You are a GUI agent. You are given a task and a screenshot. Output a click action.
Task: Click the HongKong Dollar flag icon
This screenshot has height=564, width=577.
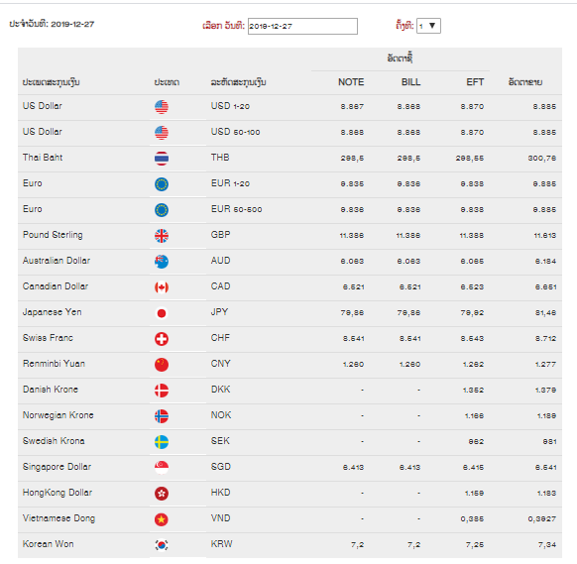(x=162, y=494)
